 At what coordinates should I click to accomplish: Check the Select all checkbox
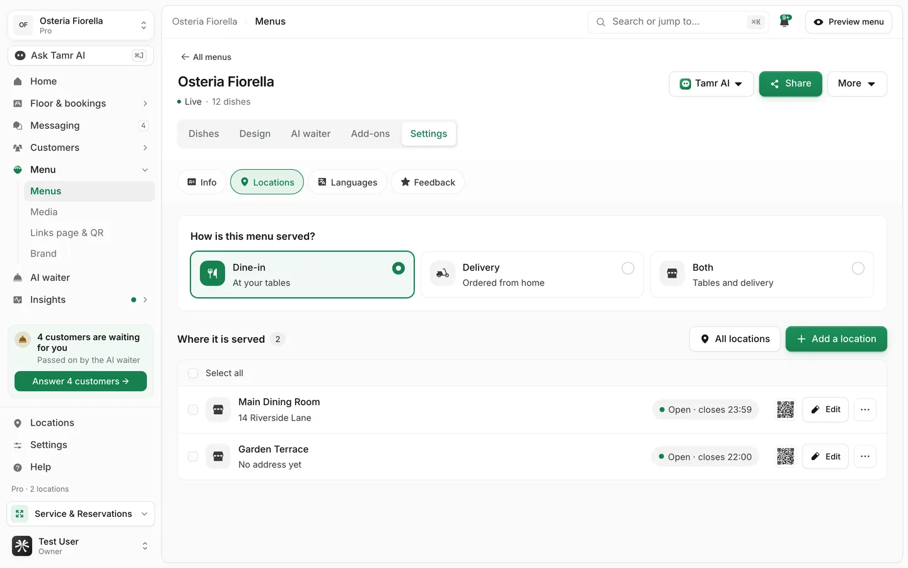click(x=193, y=373)
